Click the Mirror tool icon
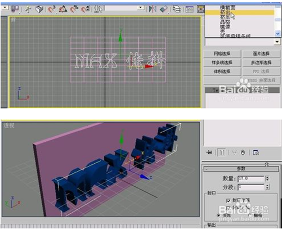The image size is (282, 229). pos(152,9)
